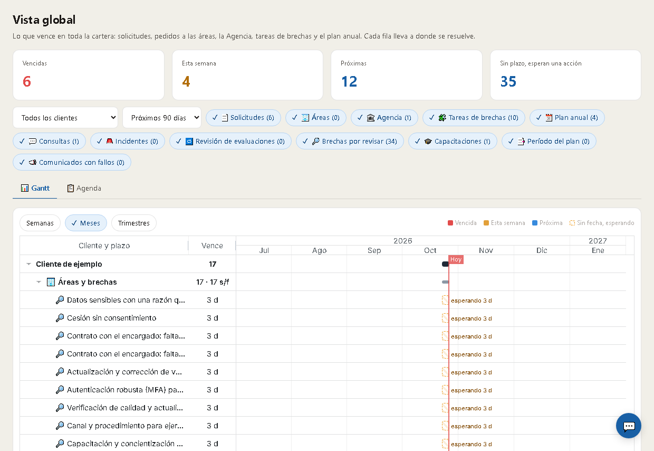
Task: Click the red Vencida legend swatch
Action: (x=450, y=223)
